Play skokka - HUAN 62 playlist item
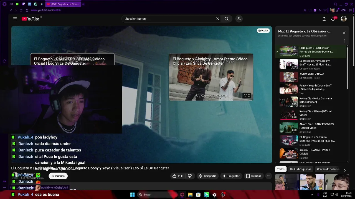This screenshot has width=355, height=199. pos(311,154)
